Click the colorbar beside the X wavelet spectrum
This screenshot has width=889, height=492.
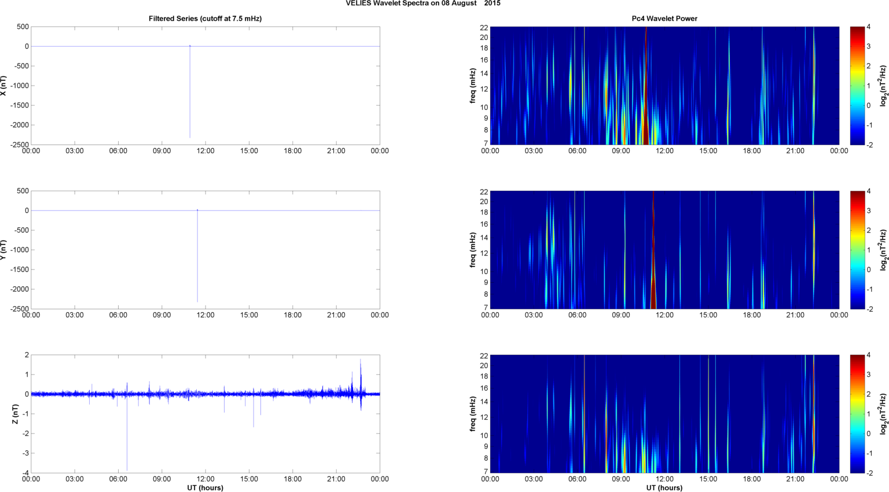pyautogui.click(x=858, y=86)
